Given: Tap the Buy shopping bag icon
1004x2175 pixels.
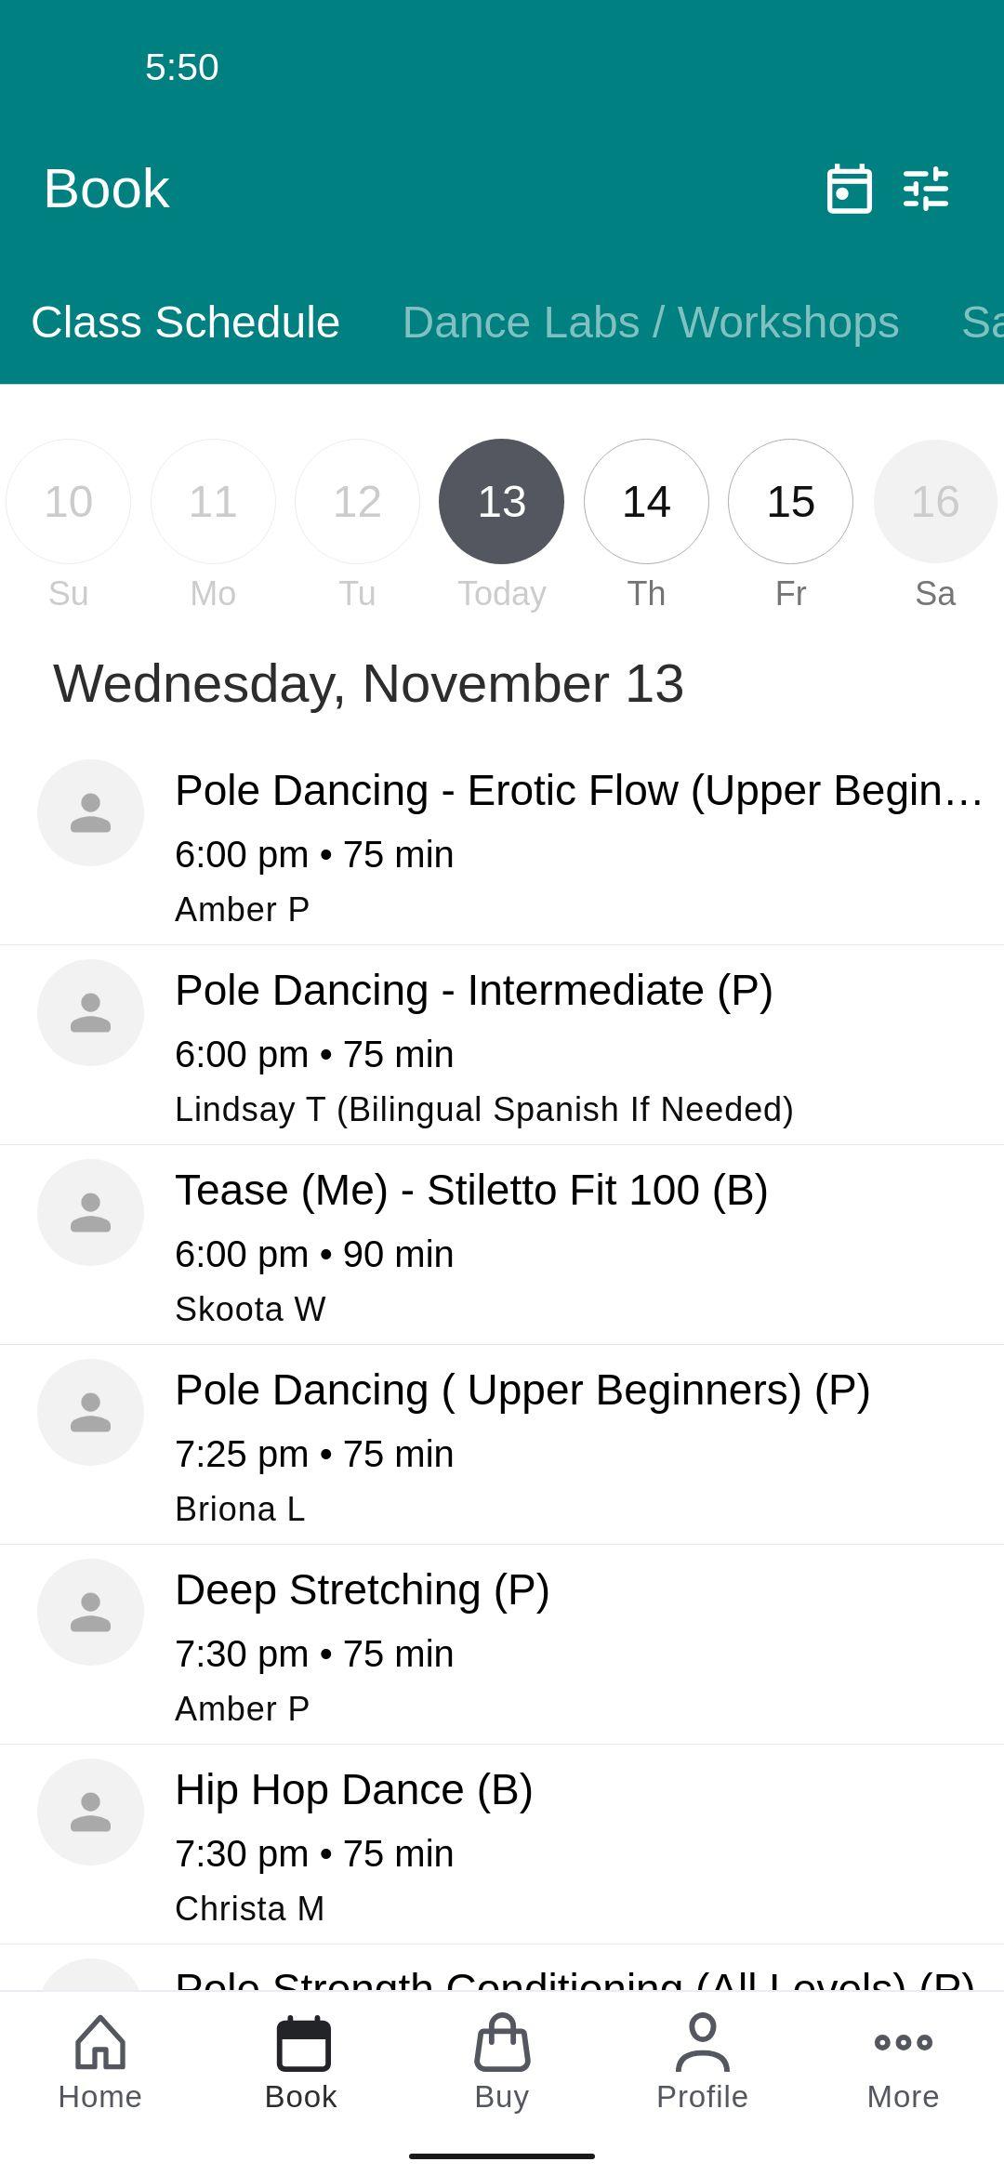Looking at the screenshot, I should (502, 2042).
